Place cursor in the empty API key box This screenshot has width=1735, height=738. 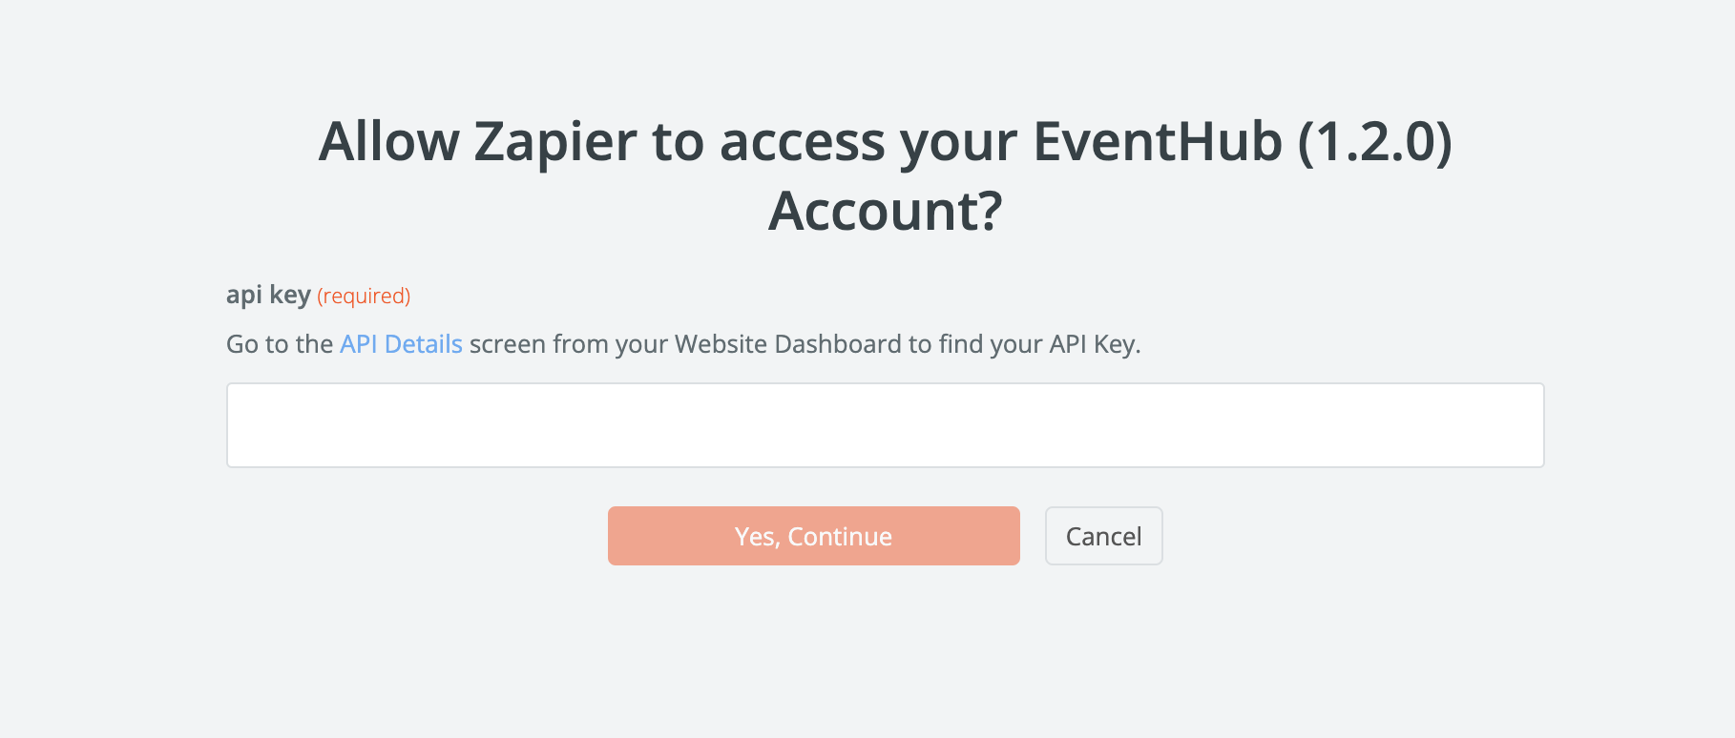885,425
